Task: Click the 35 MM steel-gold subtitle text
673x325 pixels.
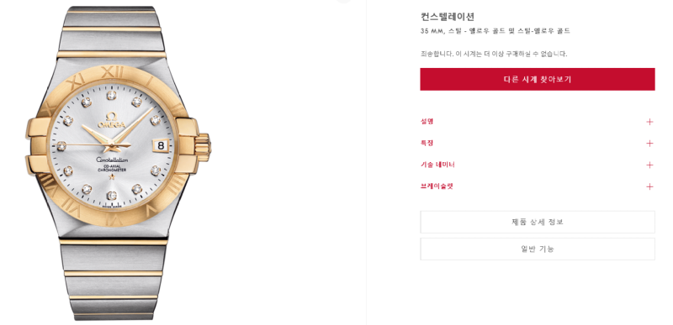Action: pyautogui.click(x=495, y=31)
